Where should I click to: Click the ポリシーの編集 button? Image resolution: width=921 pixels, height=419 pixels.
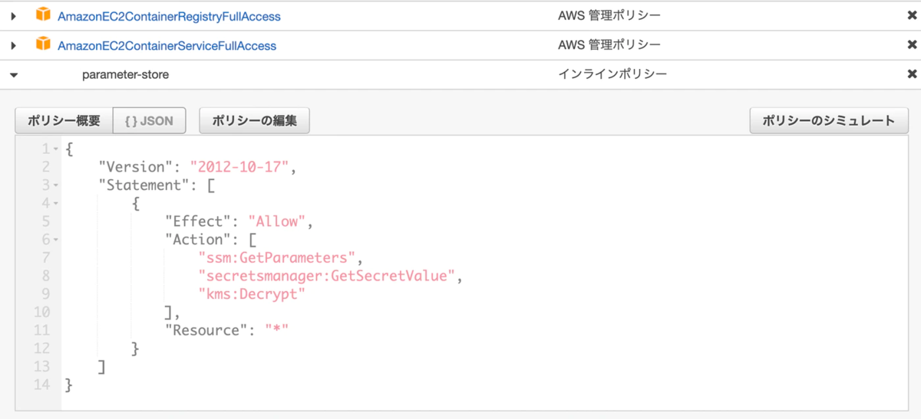pos(254,121)
